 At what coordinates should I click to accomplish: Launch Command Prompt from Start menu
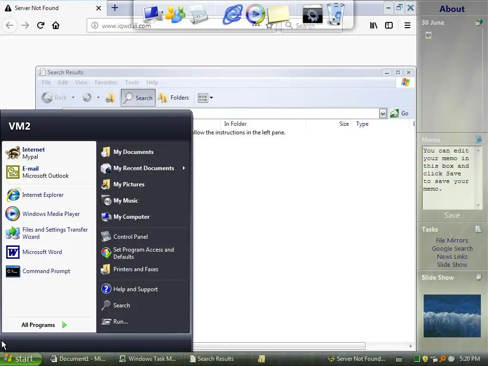click(49, 271)
